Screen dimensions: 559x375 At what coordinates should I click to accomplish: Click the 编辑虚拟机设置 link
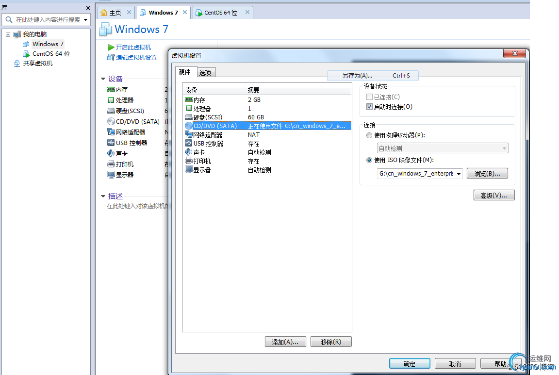pyautogui.click(x=136, y=57)
